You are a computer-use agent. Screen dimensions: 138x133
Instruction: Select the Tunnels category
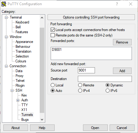pyautogui.click(x=27, y=115)
